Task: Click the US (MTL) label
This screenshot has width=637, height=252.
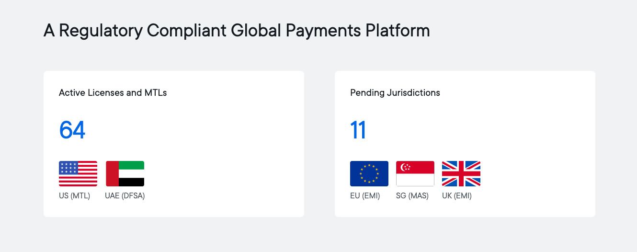Action: tap(74, 195)
